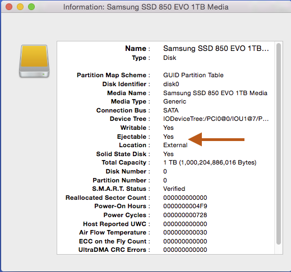This screenshot has height=272, width=291.
Task: Click the yellow external disk drive icon
Action: pos(34,61)
